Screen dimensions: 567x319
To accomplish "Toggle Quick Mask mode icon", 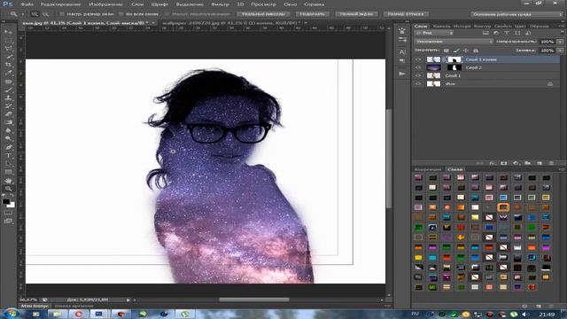I will click(x=8, y=213).
